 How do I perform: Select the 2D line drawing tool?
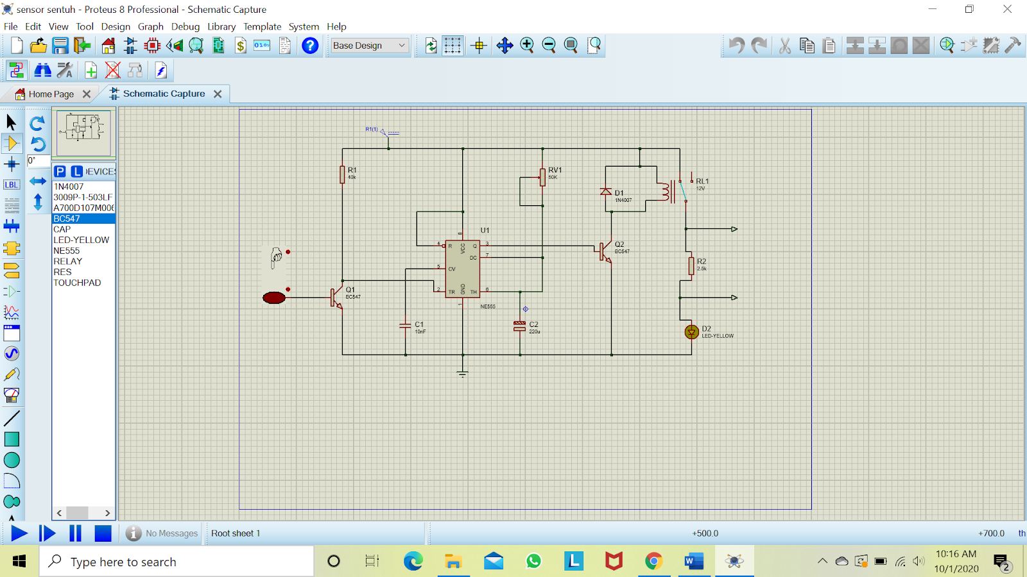(12, 418)
